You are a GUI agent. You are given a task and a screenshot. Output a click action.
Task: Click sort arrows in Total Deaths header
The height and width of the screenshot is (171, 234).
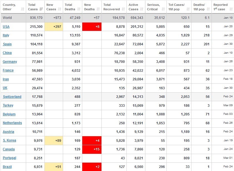pyautogui.click(x=78, y=9)
